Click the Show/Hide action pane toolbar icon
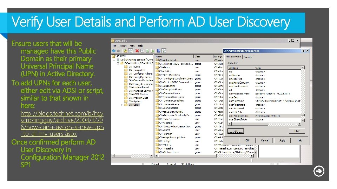Viewport: 337px width, 189px height. (x=164, y=51)
